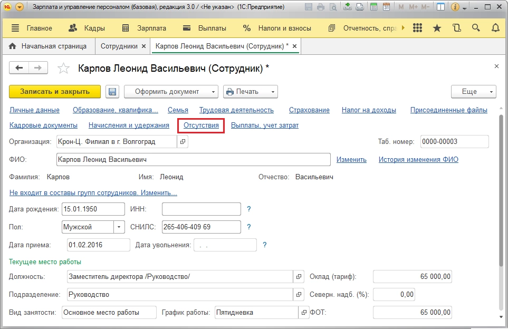Add employee card to favorites star
Viewport: 508px width, 329px height.
click(63, 68)
